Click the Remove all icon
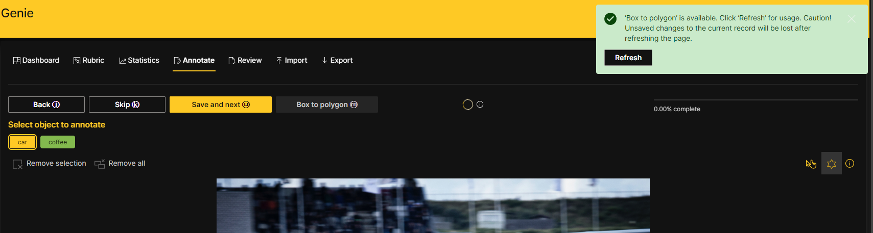The height and width of the screenshot is (233, 873). point(100,164)
